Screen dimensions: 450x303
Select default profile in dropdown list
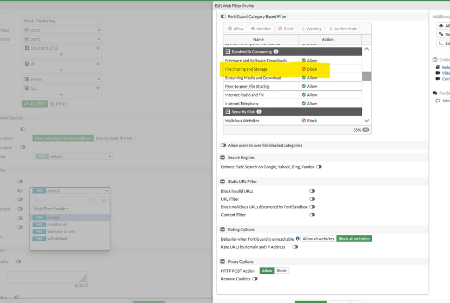pos(70,218)
